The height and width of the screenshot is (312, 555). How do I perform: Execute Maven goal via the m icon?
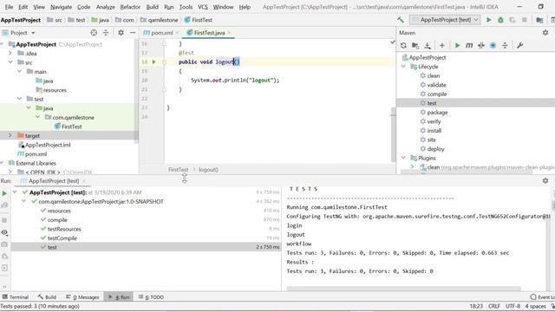[x=469, y=45]
